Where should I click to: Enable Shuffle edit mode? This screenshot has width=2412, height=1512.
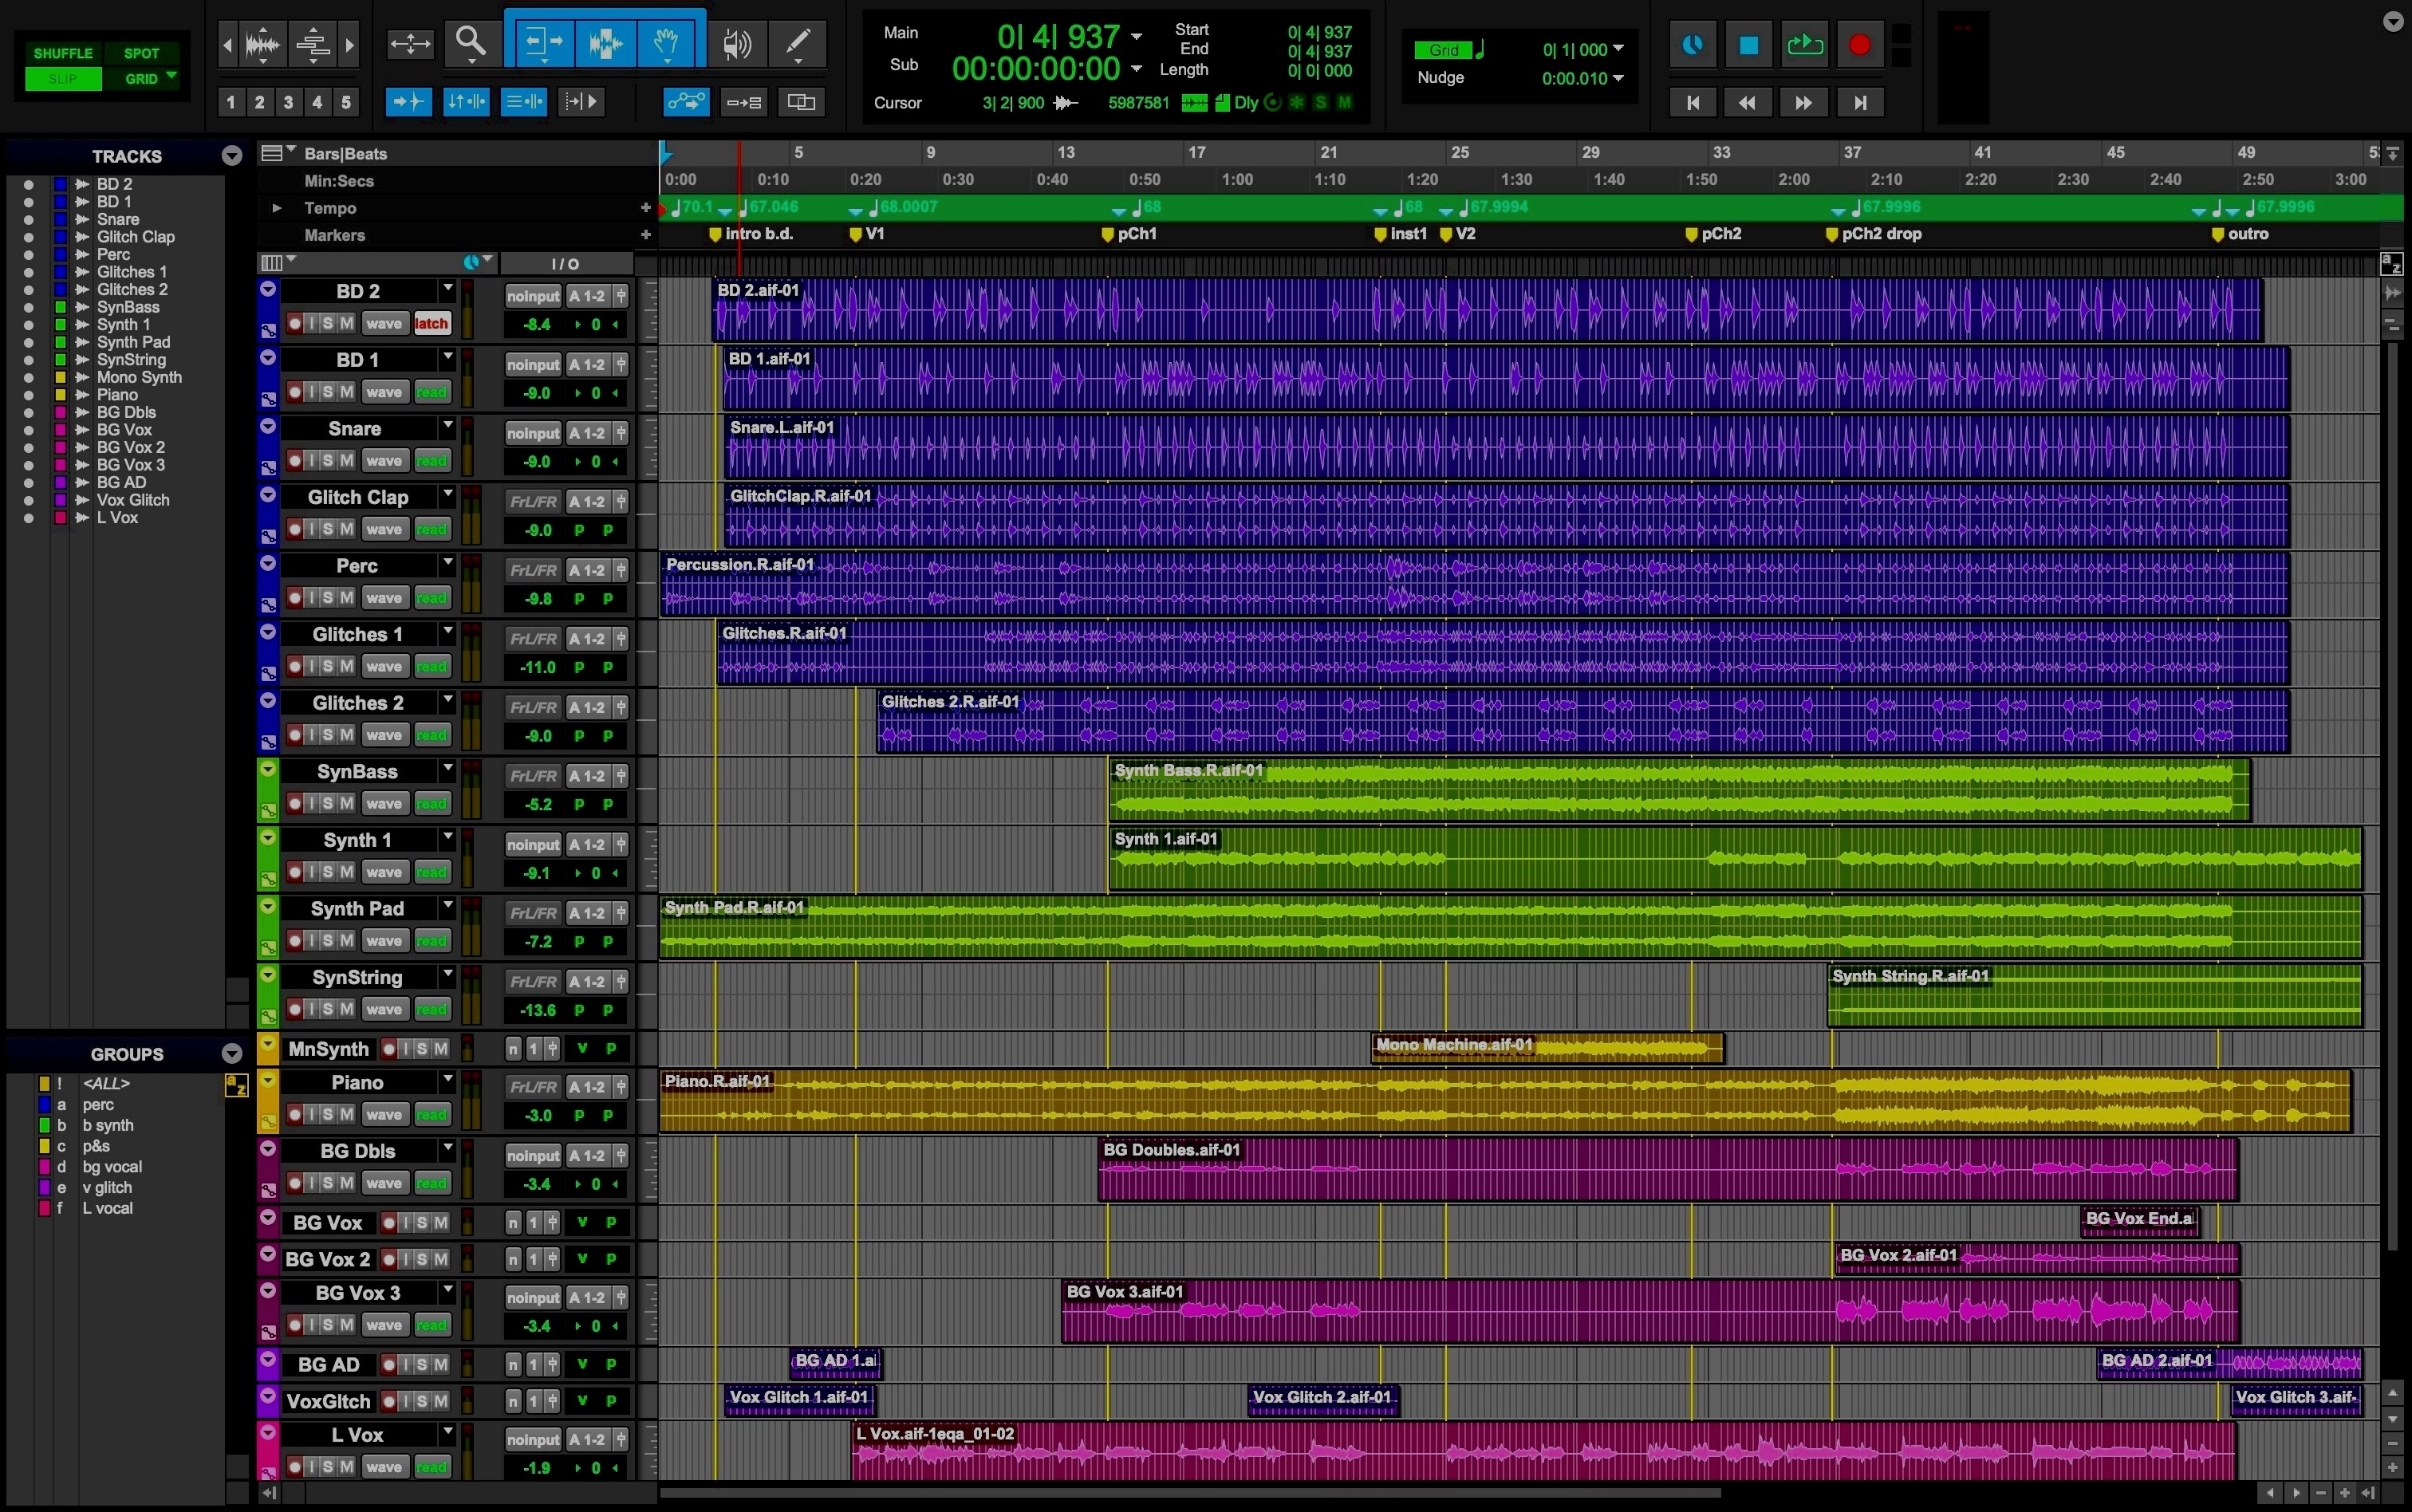(x=63, y=53)
